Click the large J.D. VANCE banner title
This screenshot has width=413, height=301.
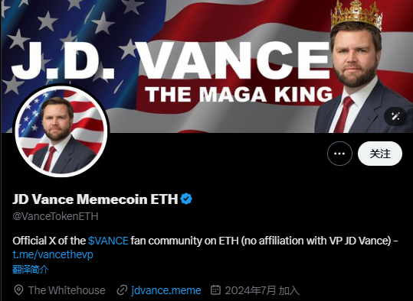point(170,61)
